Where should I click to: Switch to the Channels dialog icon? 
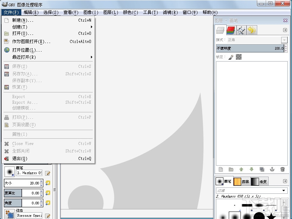pos(231,30)
